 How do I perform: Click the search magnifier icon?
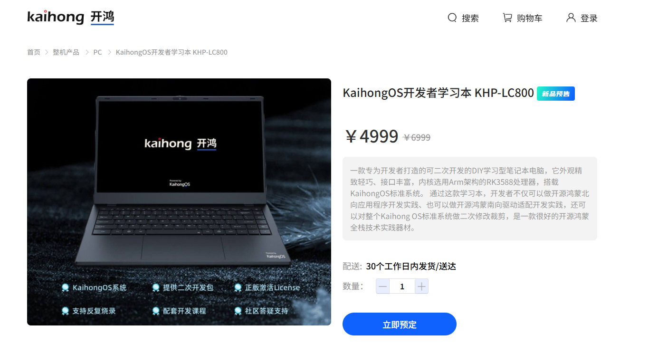click(452, 18)
